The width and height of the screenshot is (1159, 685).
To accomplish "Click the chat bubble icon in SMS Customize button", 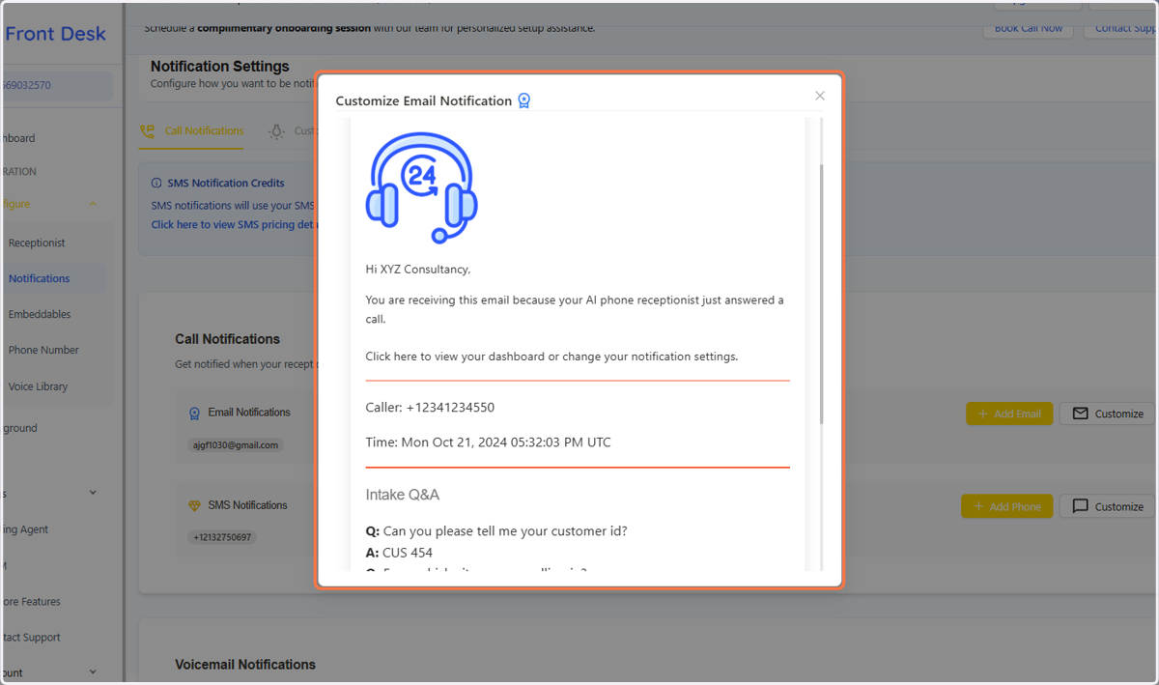I will coord(1080,506).
